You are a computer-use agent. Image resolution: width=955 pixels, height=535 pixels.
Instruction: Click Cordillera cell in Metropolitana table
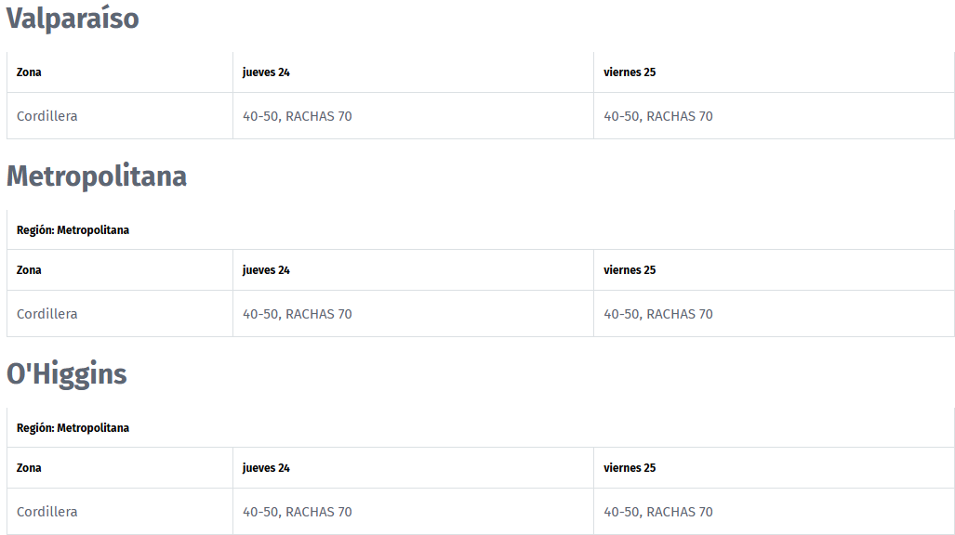(x=120, y=313)
